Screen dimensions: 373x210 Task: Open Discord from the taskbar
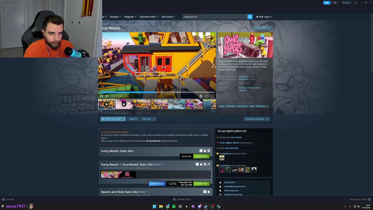pos(200,206)
